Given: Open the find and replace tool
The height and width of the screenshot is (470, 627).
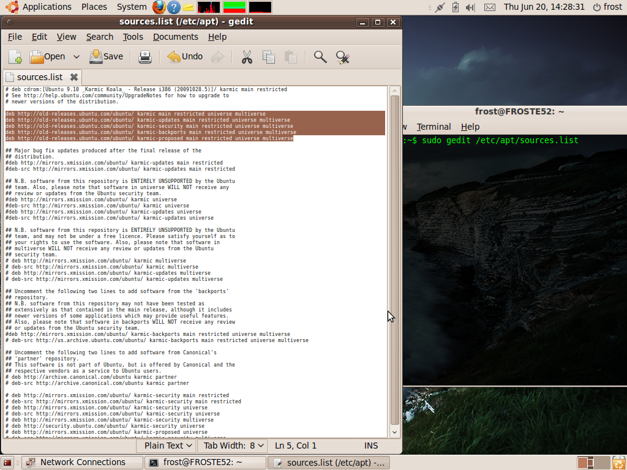Looking at the screenshot, I should (x=343, y=57).
